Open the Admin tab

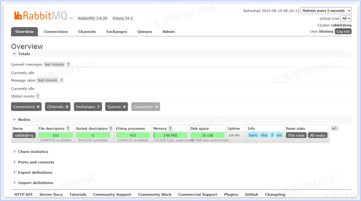[168, 31]
